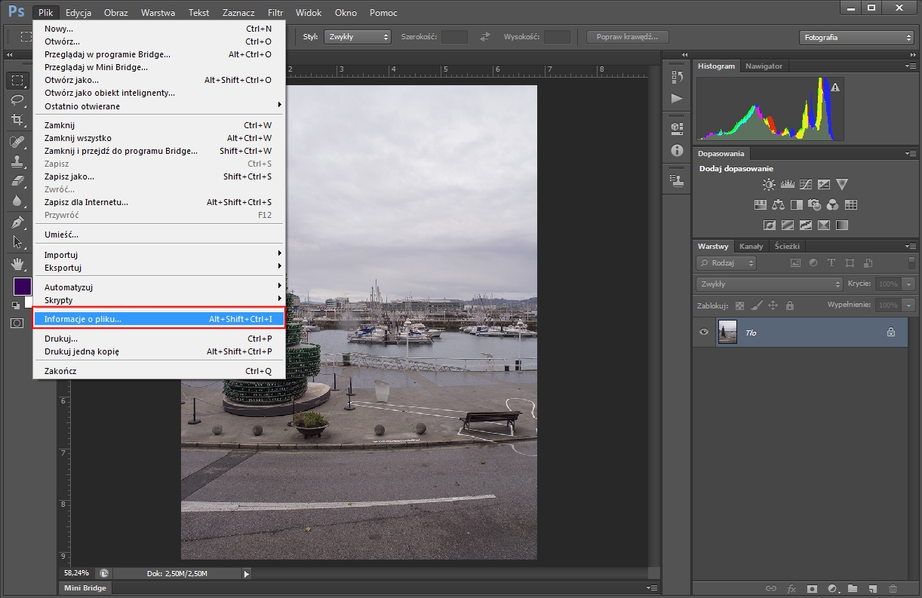Toggle Quick Mask mode
Image resolution: width=922 pixels, height=598 pixels.
click(17, 323)
